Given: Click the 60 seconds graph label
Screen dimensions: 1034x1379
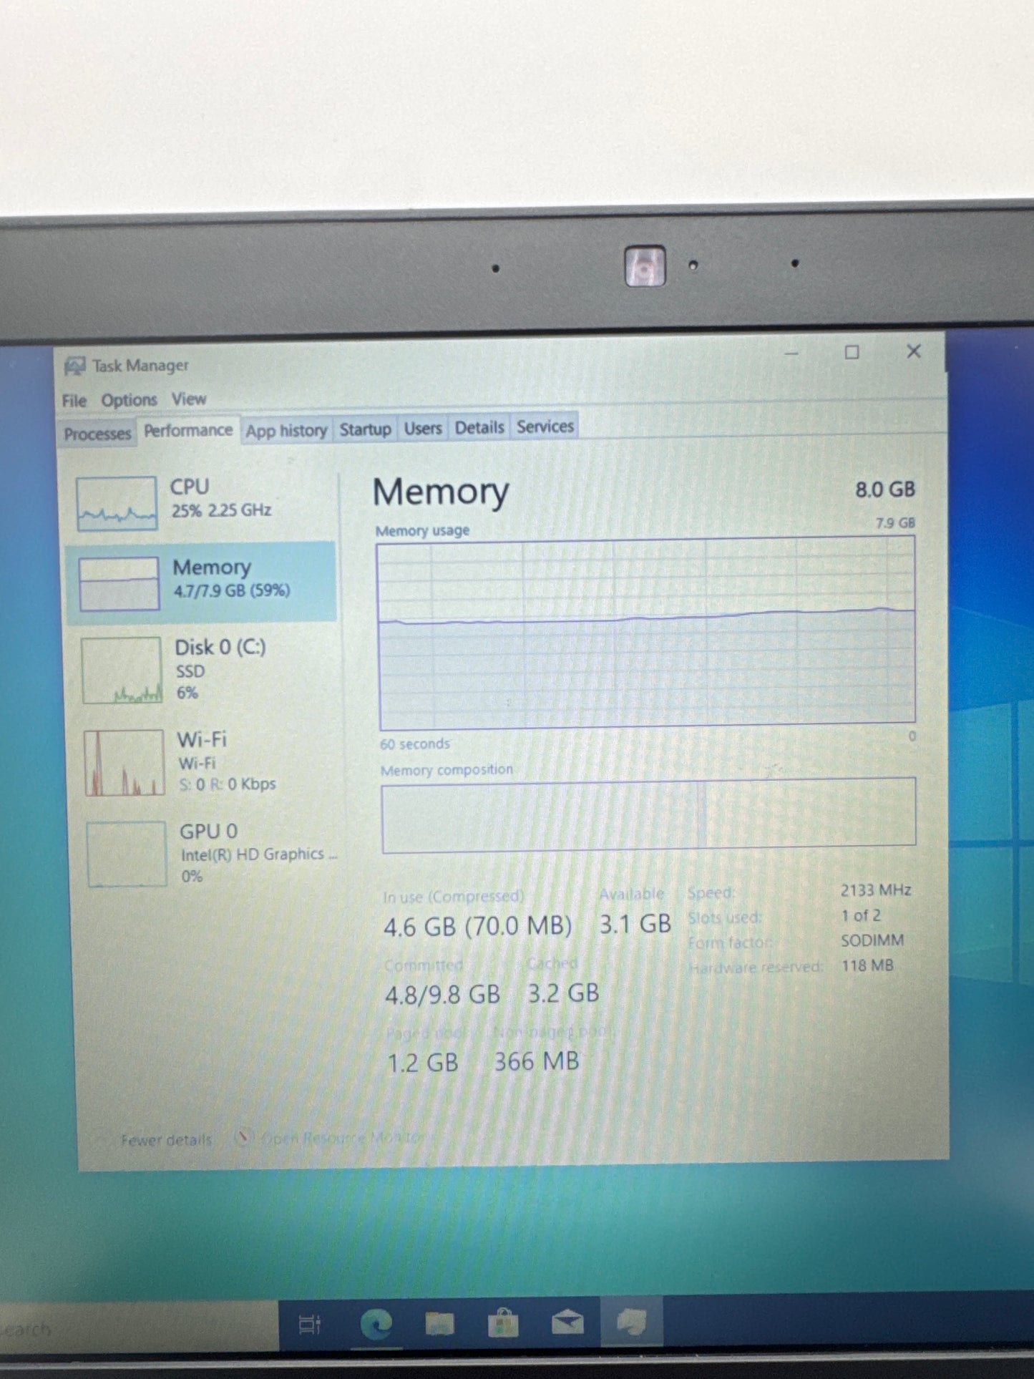Looking at the screenshot, I should [x=415, y=744].
